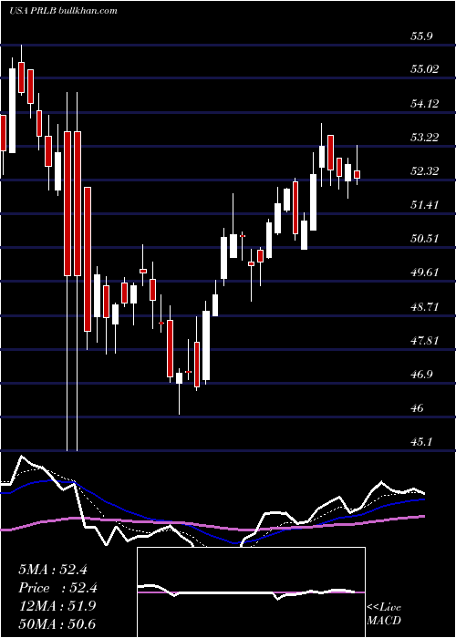
Task: Click the 'USA PRLB bullkhan.com' title text
Action: 63,10
